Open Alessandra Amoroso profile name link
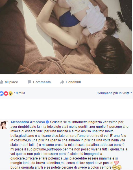The height and width of the screenshot is (170, 133). [28, 122]
